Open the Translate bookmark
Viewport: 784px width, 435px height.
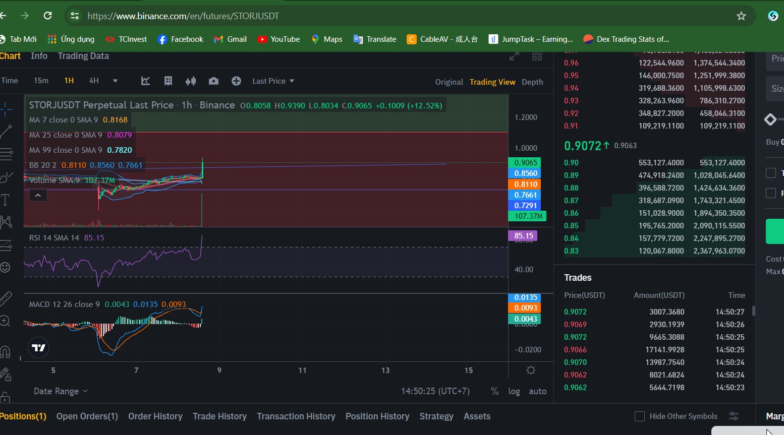(x=375, y=39)
